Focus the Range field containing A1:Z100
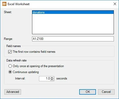 pyautogui.click(x=73, y=39)
